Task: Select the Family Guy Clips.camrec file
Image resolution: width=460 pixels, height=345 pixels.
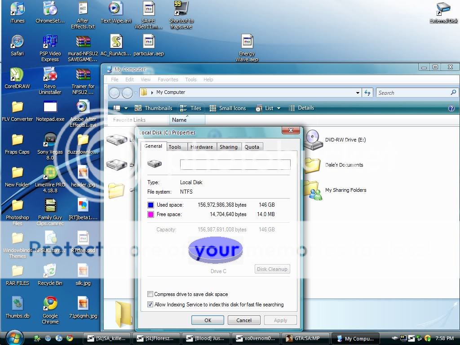Action: (x=50, y=212)
